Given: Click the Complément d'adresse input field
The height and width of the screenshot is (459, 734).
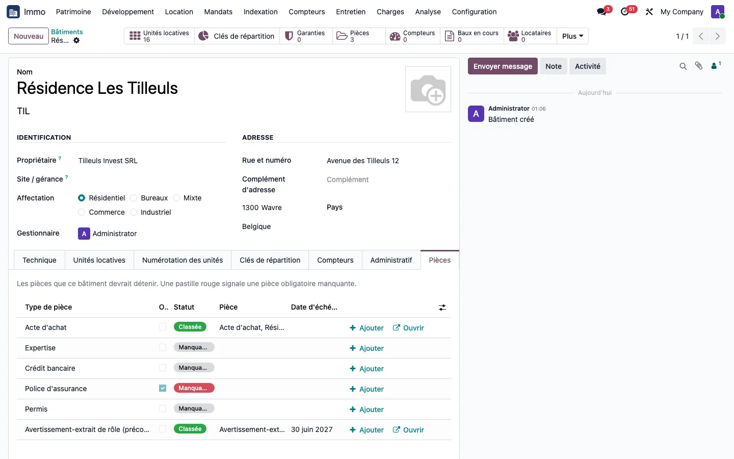Looking at the screenshot, I should pyautogui.click(x=388, y=180).
